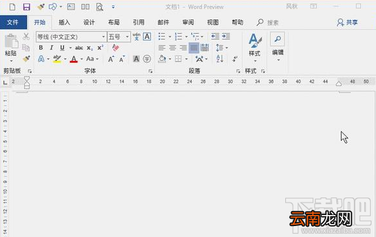Align text left

(162, 48)
